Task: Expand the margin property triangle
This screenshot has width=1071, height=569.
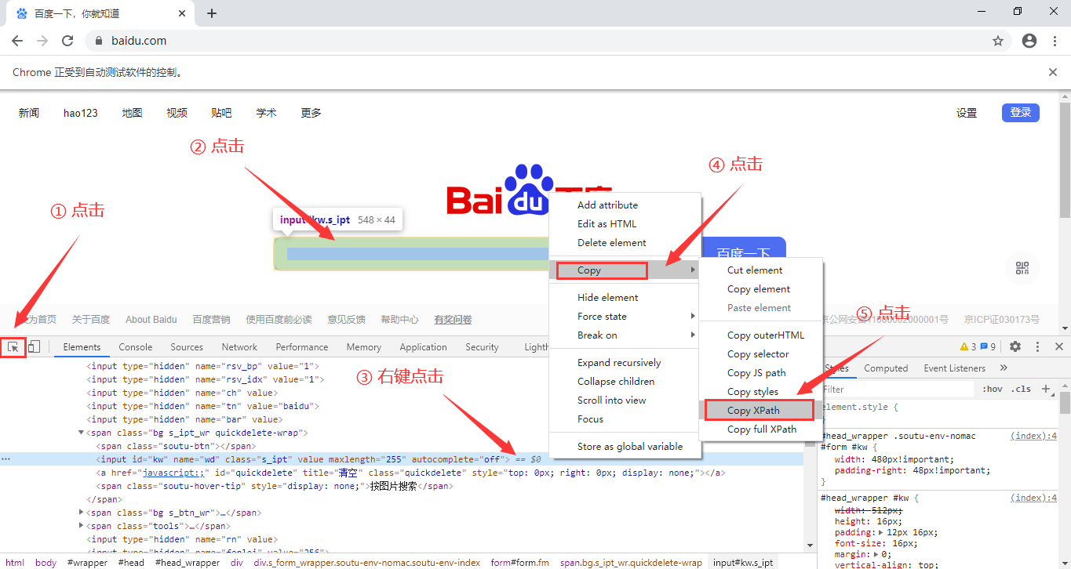Action: [875, 554]
